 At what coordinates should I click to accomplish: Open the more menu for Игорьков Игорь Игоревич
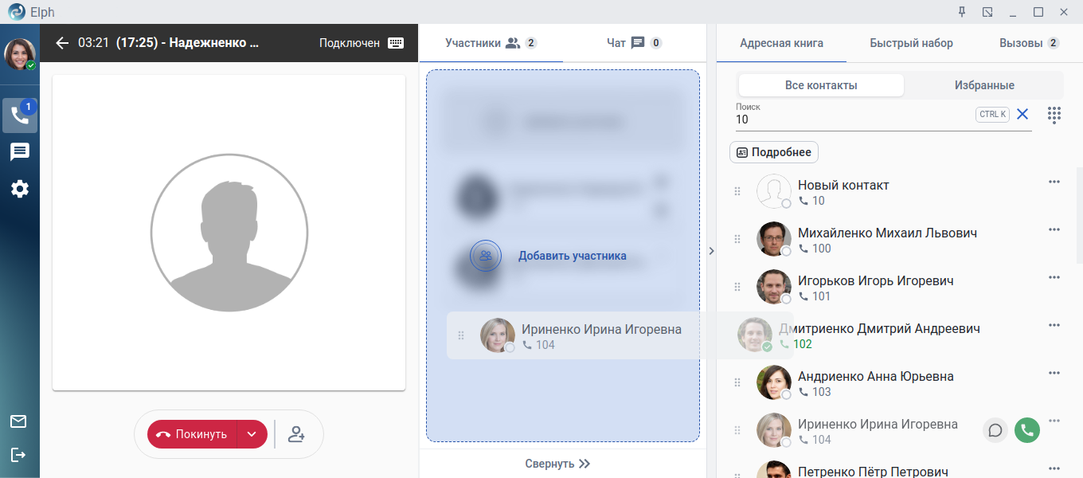pyautogui.click(x=1054, y=277)
